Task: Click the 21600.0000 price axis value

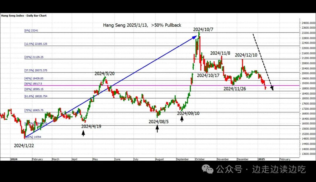Action: (309, 54)
